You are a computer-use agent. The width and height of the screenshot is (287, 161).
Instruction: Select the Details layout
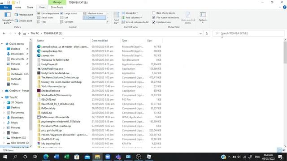coord(94,17)
